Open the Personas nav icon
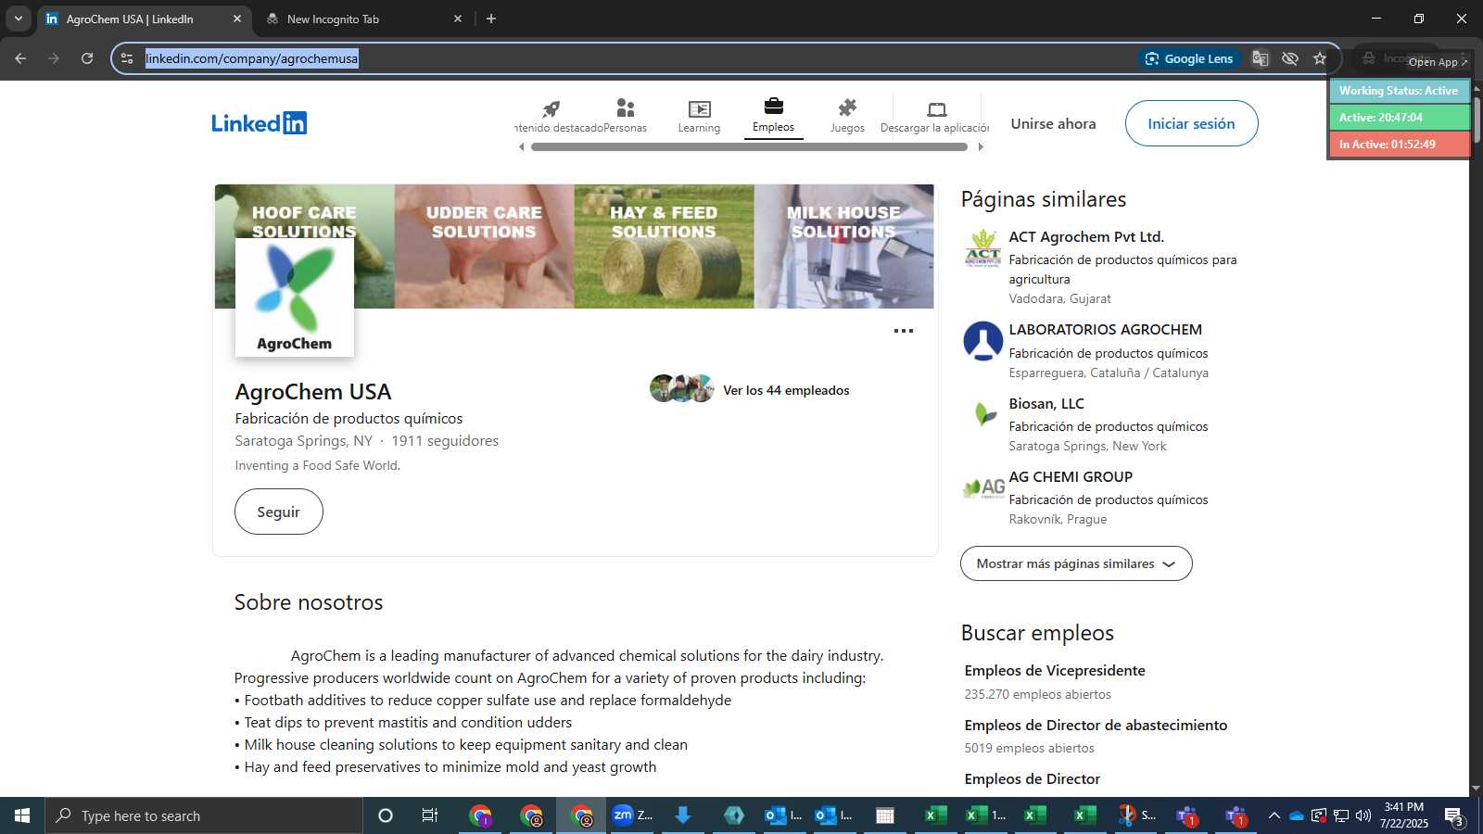This screenshot has width=1483, height=834. 626,108
